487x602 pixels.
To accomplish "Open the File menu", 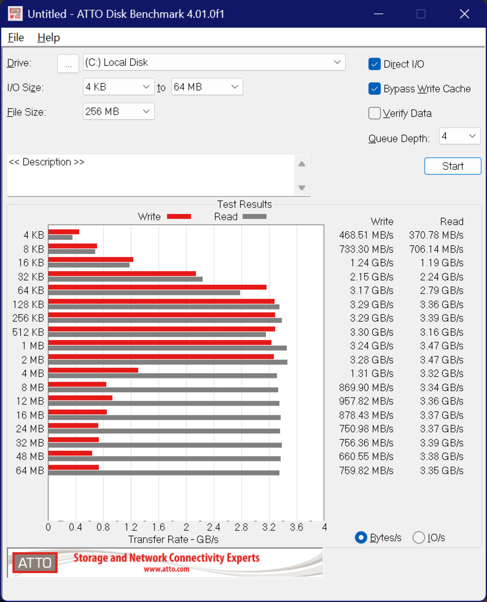I will tap(16, 38).
